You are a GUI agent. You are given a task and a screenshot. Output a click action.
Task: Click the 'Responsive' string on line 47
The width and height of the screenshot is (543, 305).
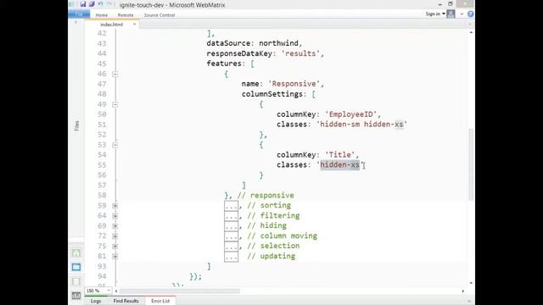click(x=294, y=84)
